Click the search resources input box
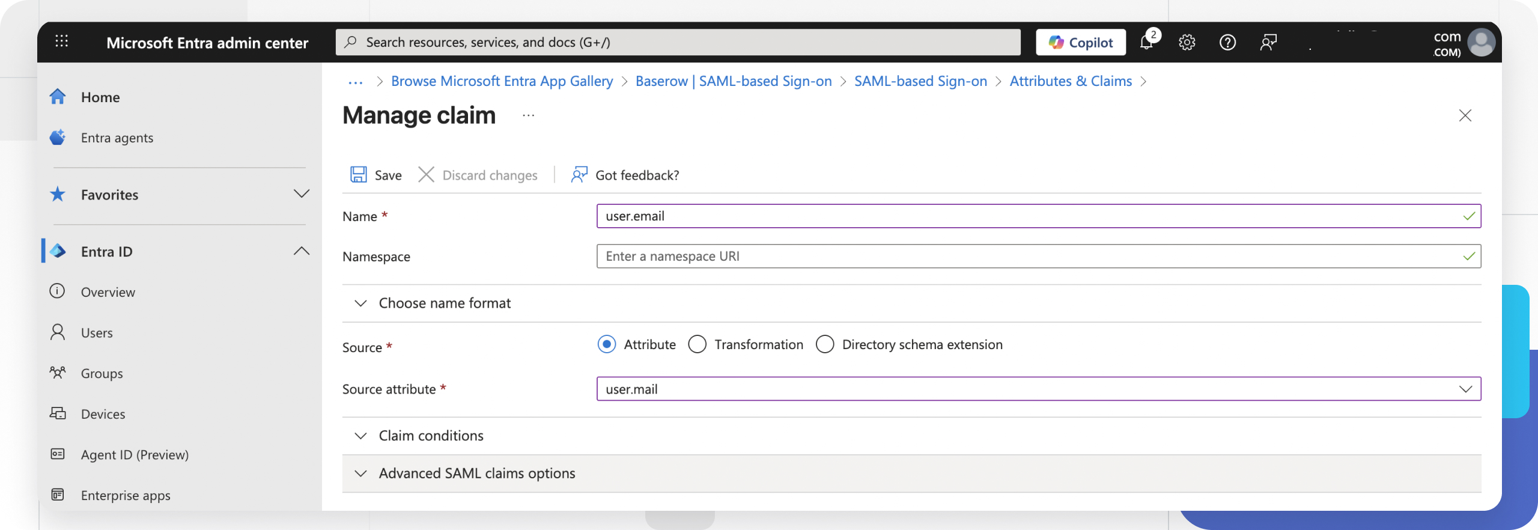This screenshot has height=530, width=1538. (678, 42)
